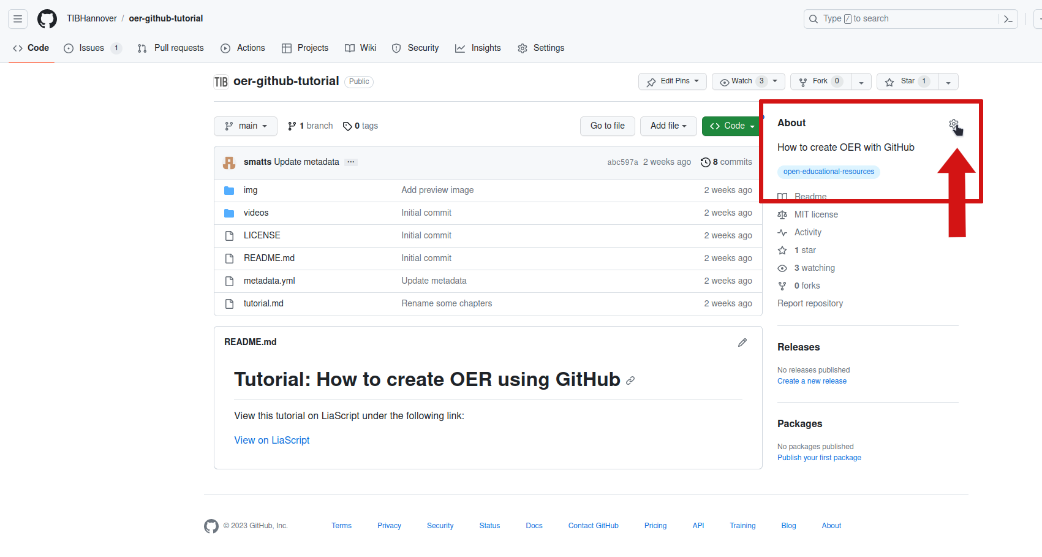The width and height of the screenshot is (1042, 557).
Task: Open 'Add preview image' commit message
Action: pyautogui.click(x=437, y=191)
